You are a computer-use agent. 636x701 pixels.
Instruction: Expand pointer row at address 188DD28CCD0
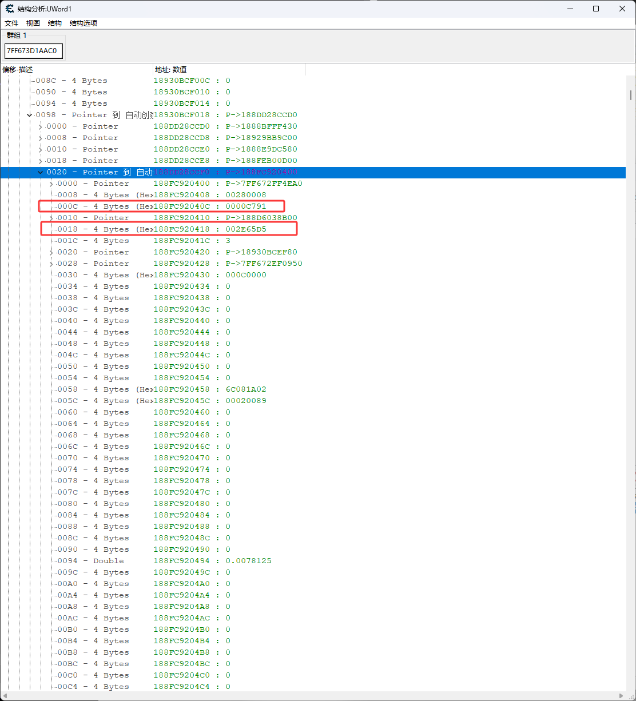(x=40, y=126)
